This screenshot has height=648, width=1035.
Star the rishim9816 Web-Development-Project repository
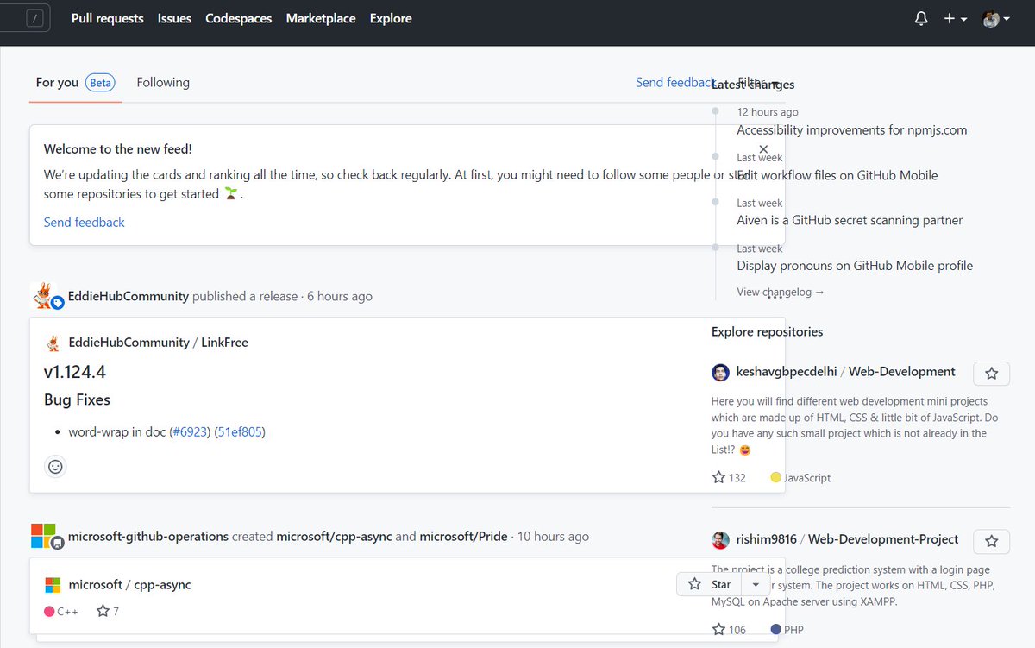click(992, 541)
